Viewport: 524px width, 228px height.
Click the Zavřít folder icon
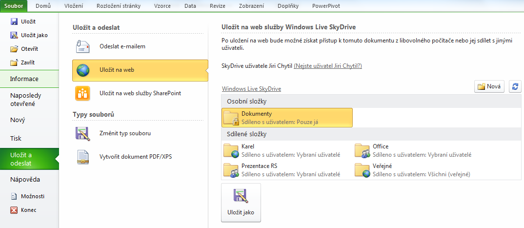14,62
